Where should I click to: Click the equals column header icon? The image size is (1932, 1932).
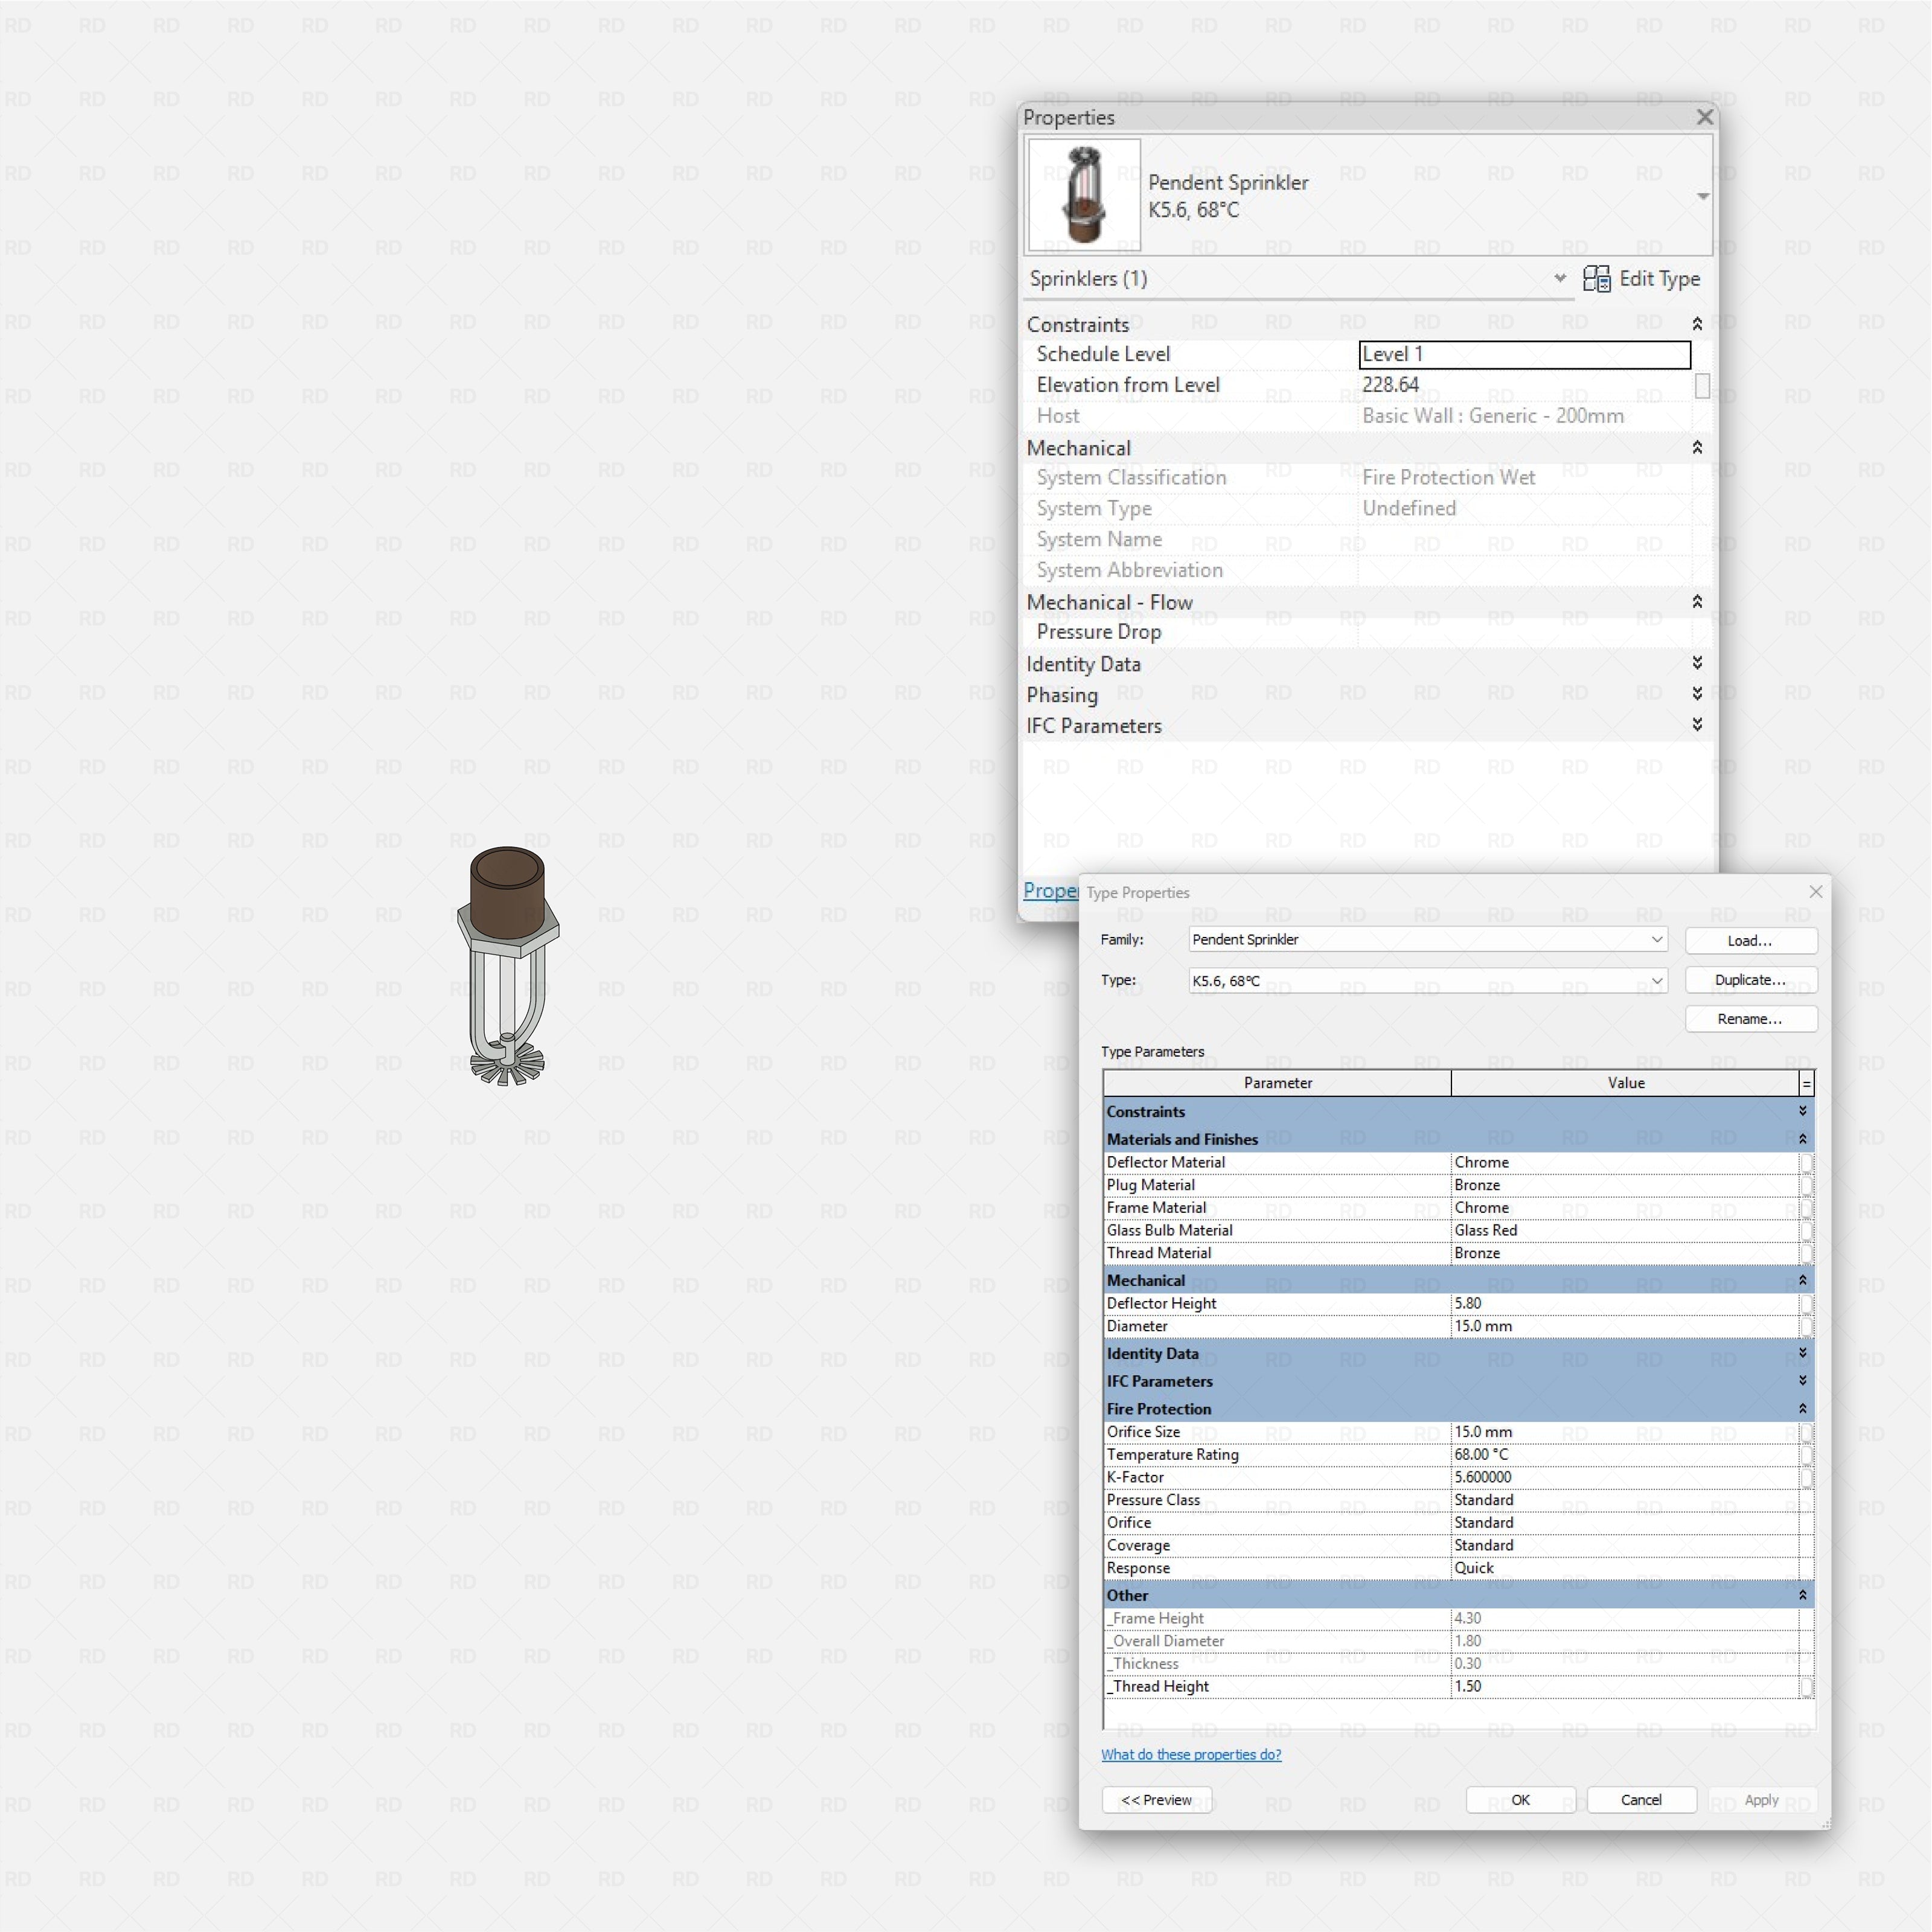1806,1083
